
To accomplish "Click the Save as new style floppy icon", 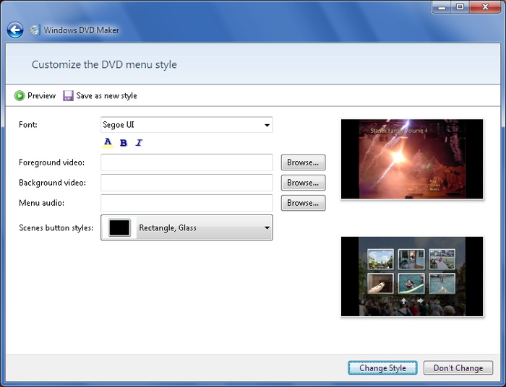I will tap(68, 96).
